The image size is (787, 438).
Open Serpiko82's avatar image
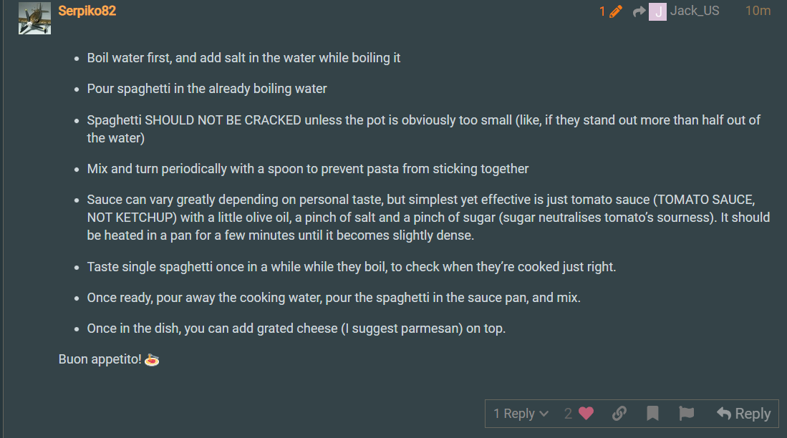34,18
